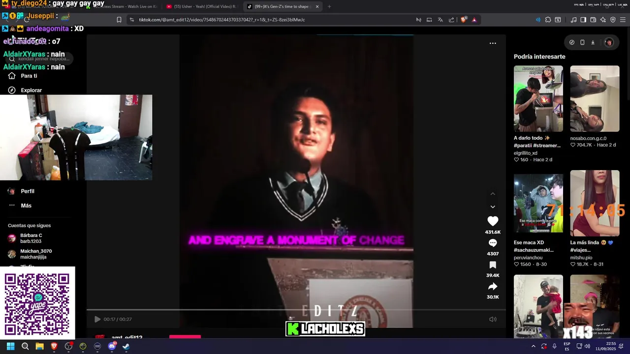Open a new browser tab
Screen dimensions: 630x354
pyautogui.click(x=329, y=6)
